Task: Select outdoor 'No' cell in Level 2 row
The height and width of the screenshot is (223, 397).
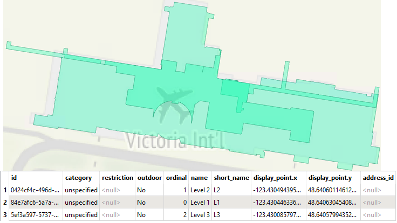Action: (149, 190)
